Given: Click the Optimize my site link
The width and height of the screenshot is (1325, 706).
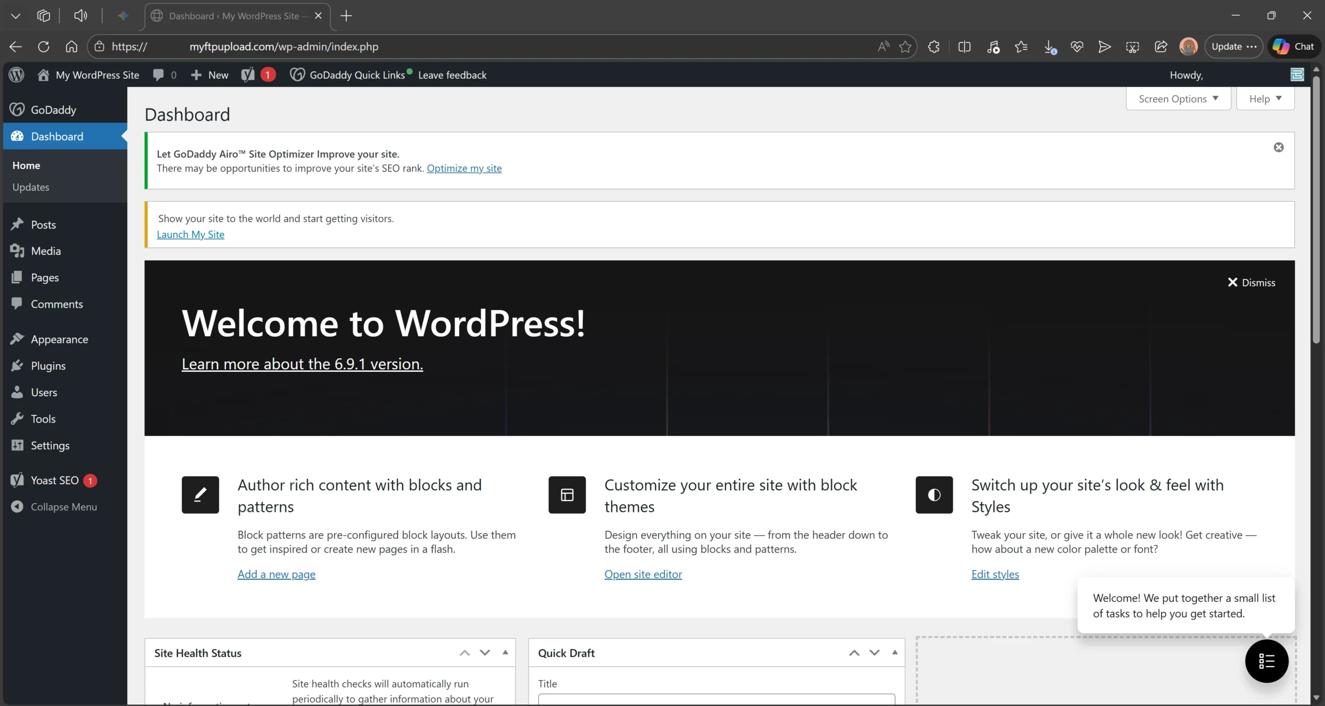Looking at the screenshot, I should [464, 168].
